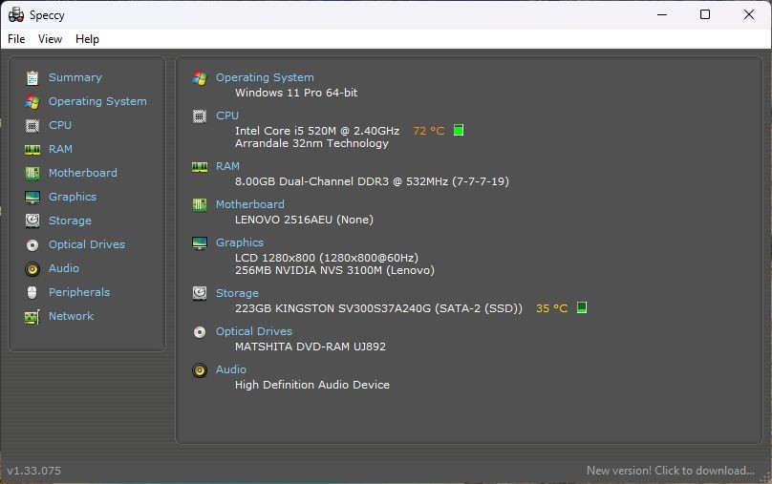Screen dimensions: 772x484
Task: Maximize the Speccy window
Action: 705,14
